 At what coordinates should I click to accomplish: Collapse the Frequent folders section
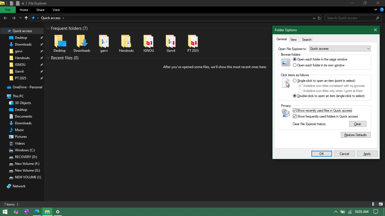[48, 28]
